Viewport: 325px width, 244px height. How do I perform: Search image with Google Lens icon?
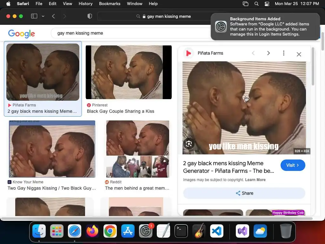189,144
